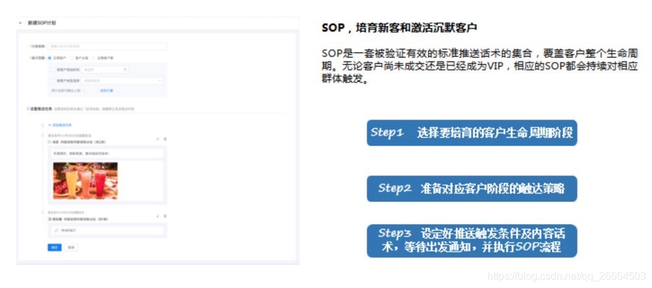Screen dimensions: 652x288
Task: Delete the first push task via trash icon
Action: 165,138
